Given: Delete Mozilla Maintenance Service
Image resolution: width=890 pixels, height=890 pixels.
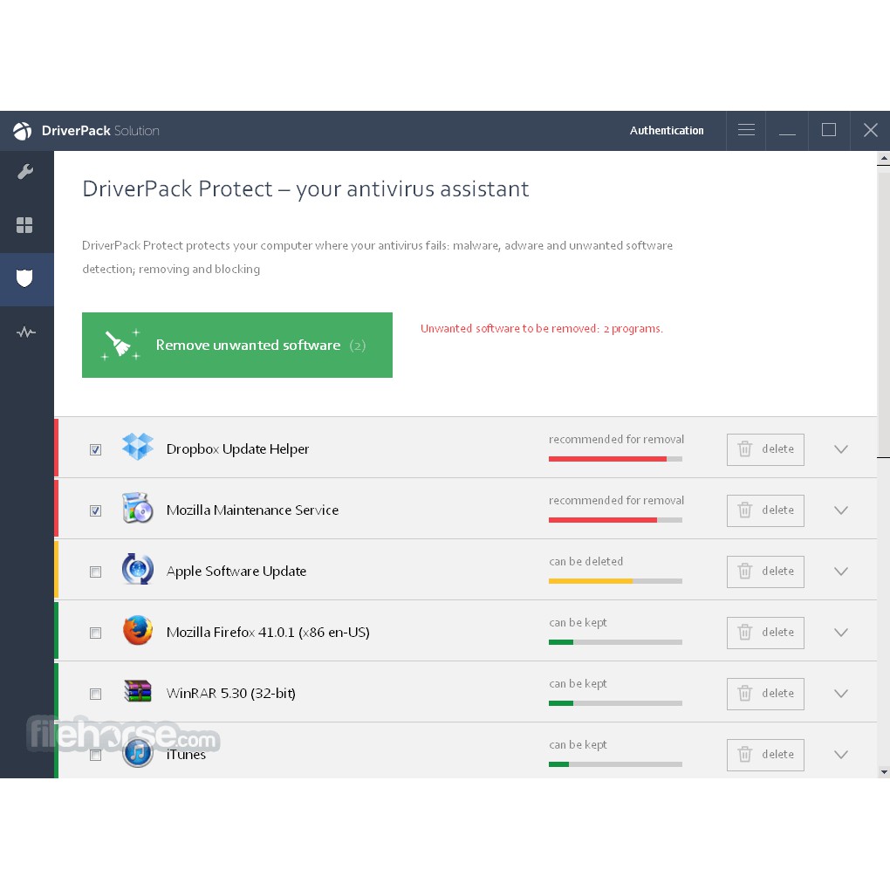Looking at the screenshot, I should pyautogui.click(x=765, y=510).
